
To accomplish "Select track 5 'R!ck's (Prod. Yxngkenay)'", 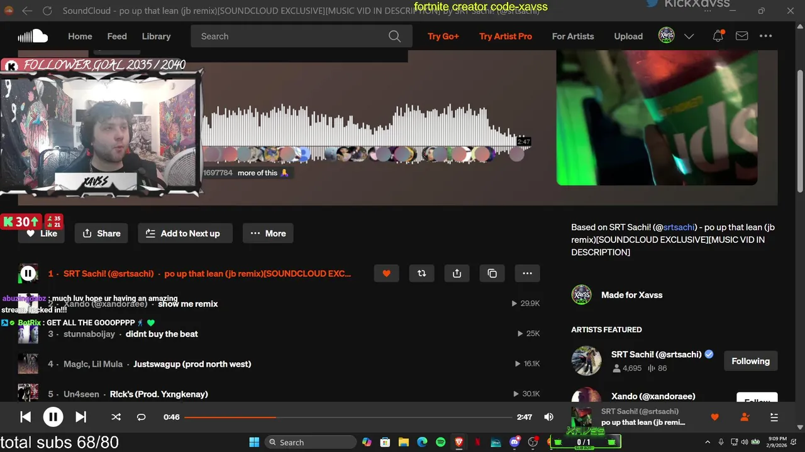I will 158,394.
